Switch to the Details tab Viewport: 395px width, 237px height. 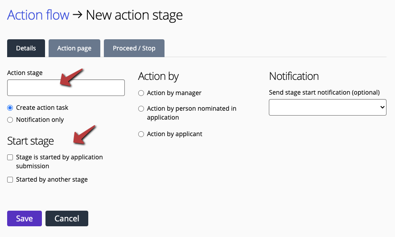click(26, 48)
